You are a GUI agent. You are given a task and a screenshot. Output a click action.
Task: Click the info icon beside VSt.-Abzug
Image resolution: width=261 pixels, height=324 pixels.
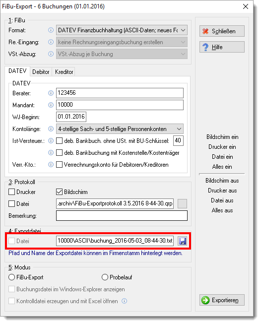pyautogui.click(x=51, y=54)
